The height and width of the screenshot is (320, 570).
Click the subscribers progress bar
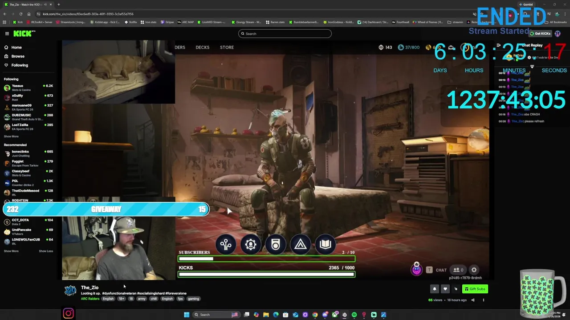(x=266, y=259)
